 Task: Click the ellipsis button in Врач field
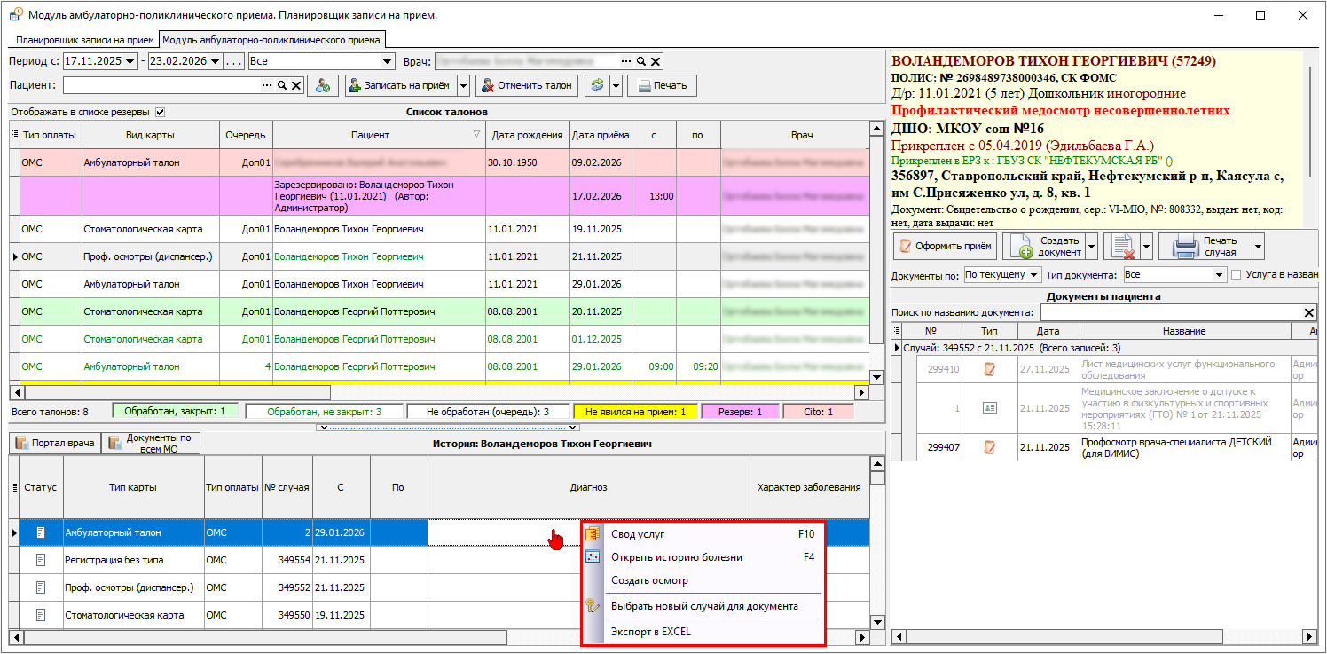coord(626,61)
